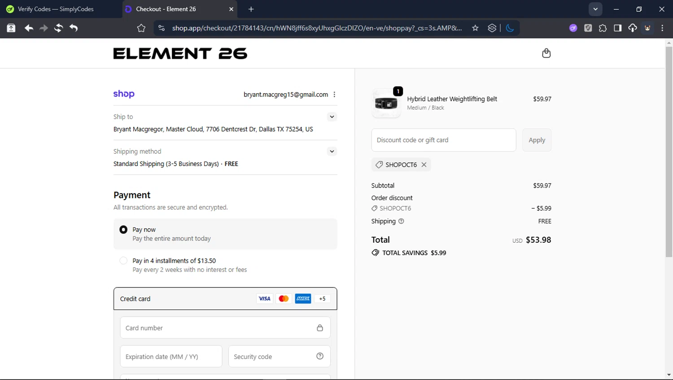Toggle the moon night mode icon
The image size is (673, 380).
click(510, 28)
